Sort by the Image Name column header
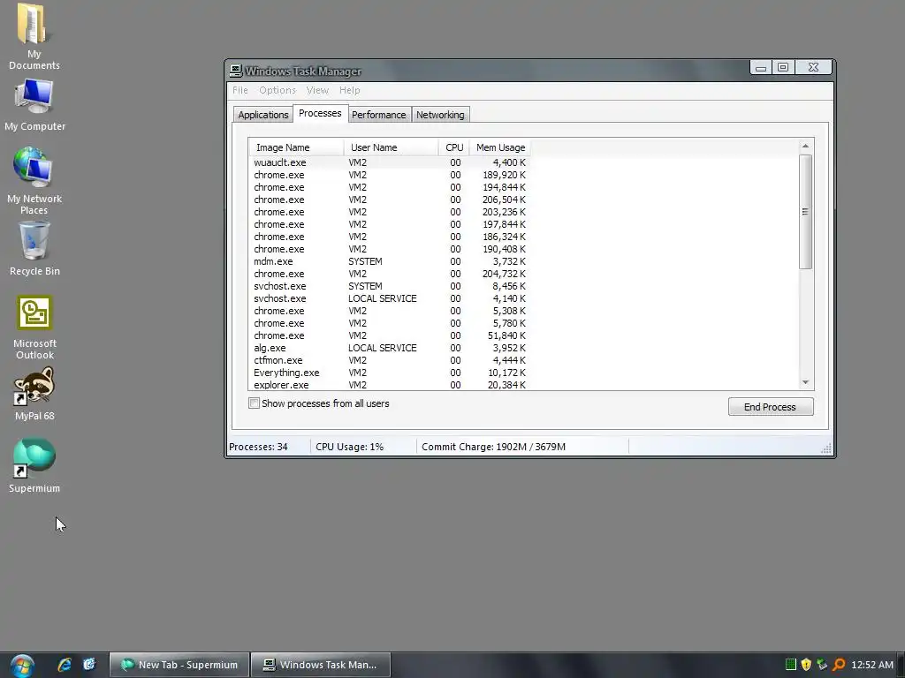The width and height of the screenshot is (905, 678). [296, 147]
